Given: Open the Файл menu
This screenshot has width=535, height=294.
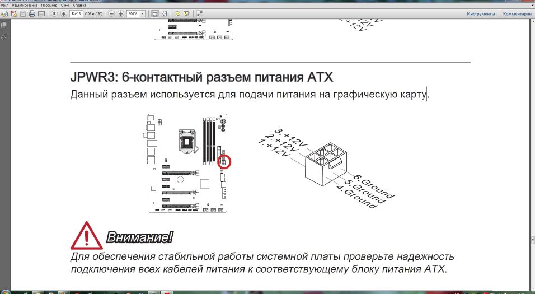Looking at the screenshot, I should (4, 5).
